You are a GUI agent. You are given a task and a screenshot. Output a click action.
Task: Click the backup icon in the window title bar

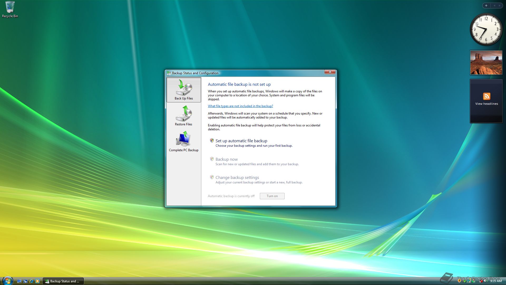(x=169, y=73)
